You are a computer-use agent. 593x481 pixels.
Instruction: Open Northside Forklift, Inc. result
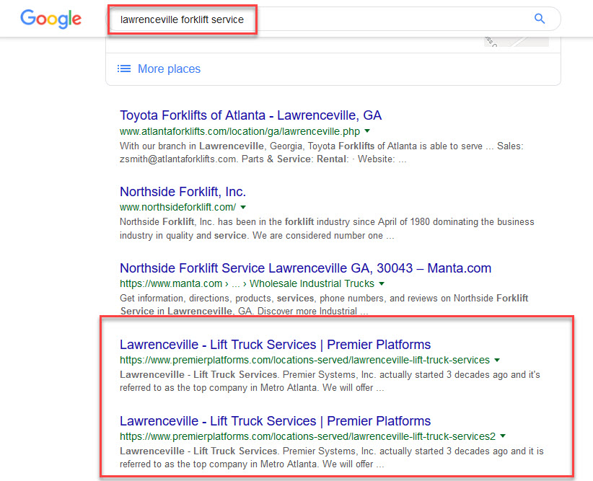[x=183, y=192]
